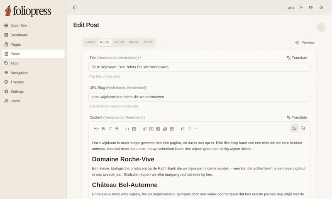Create a numbered list
This screenshot has height=199, width=332.
point(183,129)
